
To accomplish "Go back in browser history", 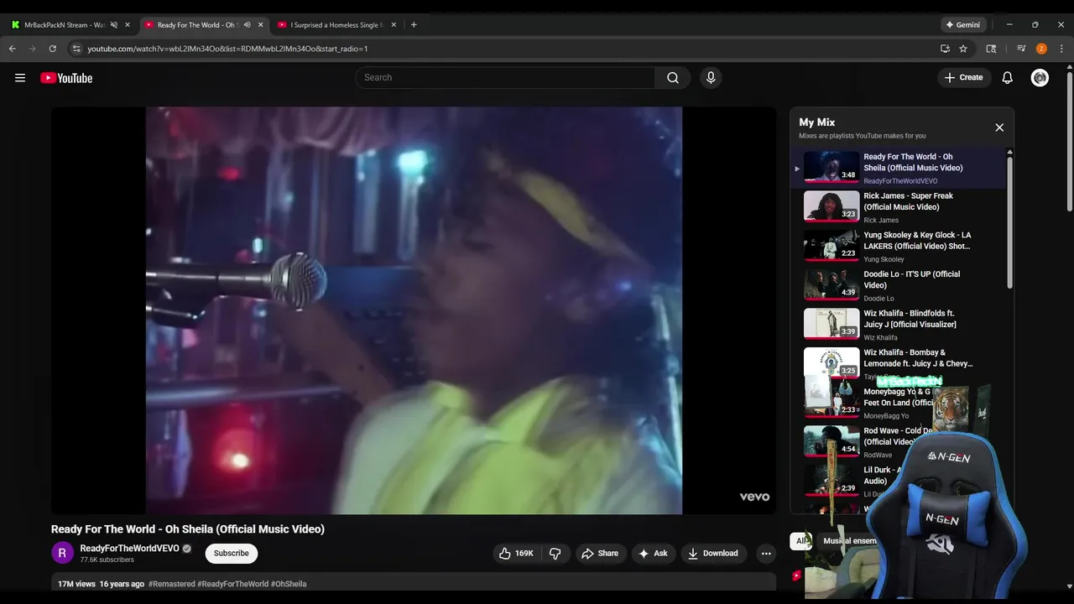I will 13,49.
